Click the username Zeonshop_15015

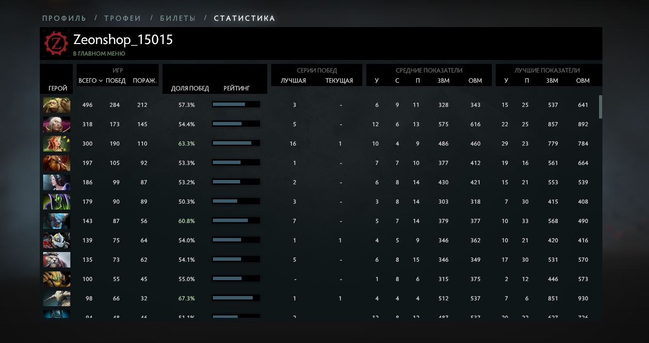coord(123,40)
